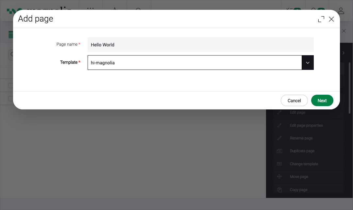
Task: Open the user profile menu icon
Action: pyautogui.click(x=341, y=11)
